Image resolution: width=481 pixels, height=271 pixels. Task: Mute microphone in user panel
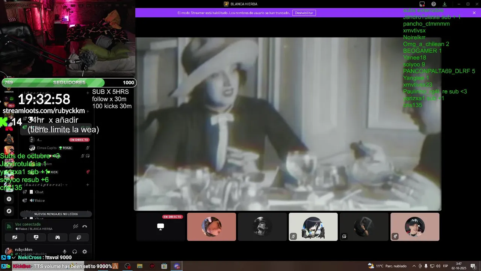65,251
